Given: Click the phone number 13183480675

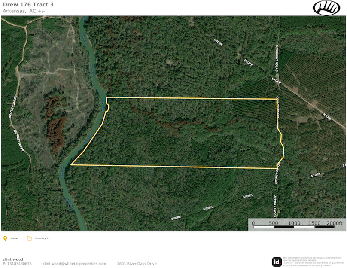Looking at the screenshot, I should pos(17,264).
